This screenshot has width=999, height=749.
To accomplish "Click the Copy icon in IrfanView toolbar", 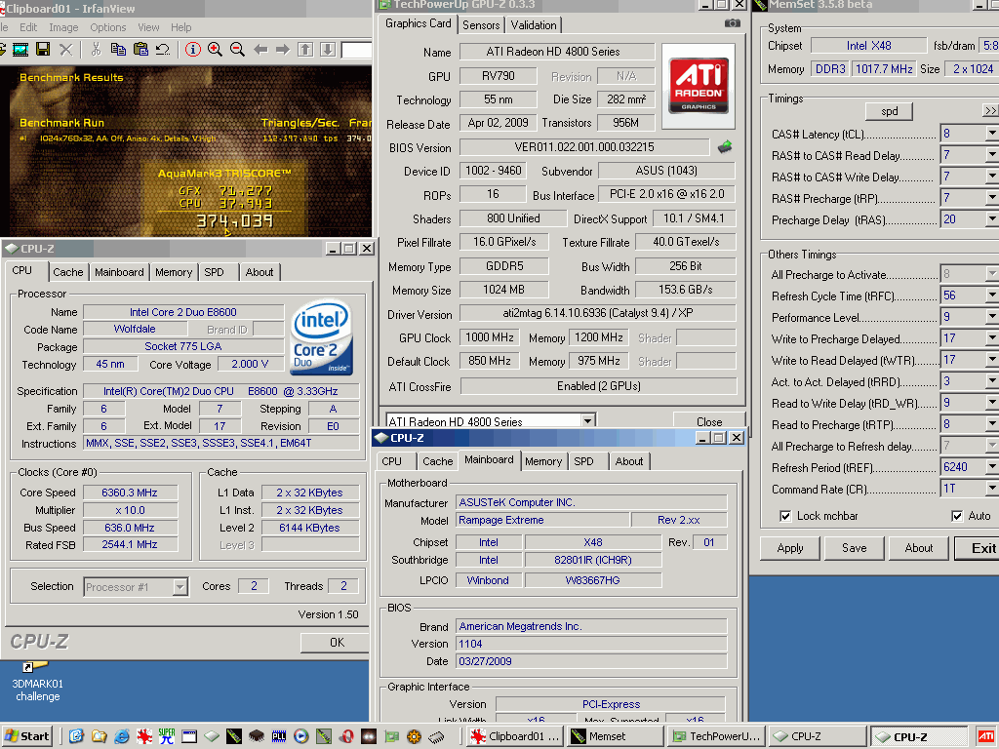I will click(118, 49).
